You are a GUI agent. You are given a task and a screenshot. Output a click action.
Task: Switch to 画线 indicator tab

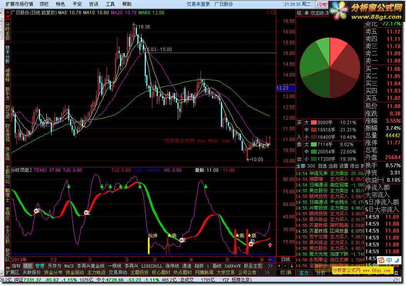tap(217, 266)
